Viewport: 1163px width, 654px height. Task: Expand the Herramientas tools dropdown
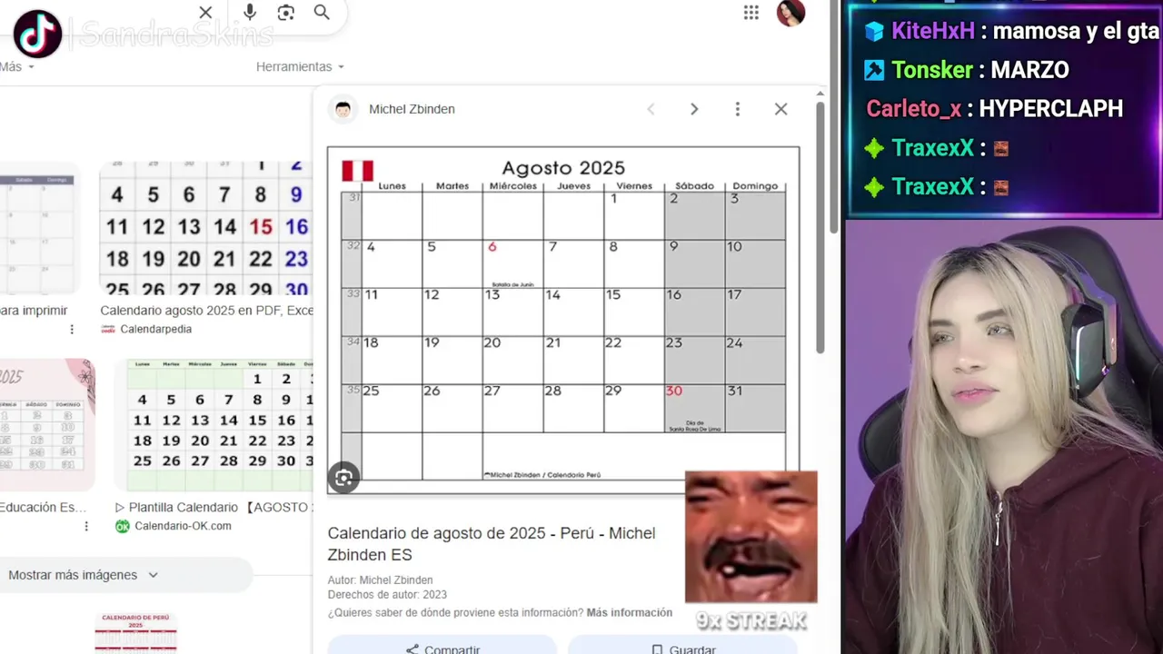click(301, 67)
